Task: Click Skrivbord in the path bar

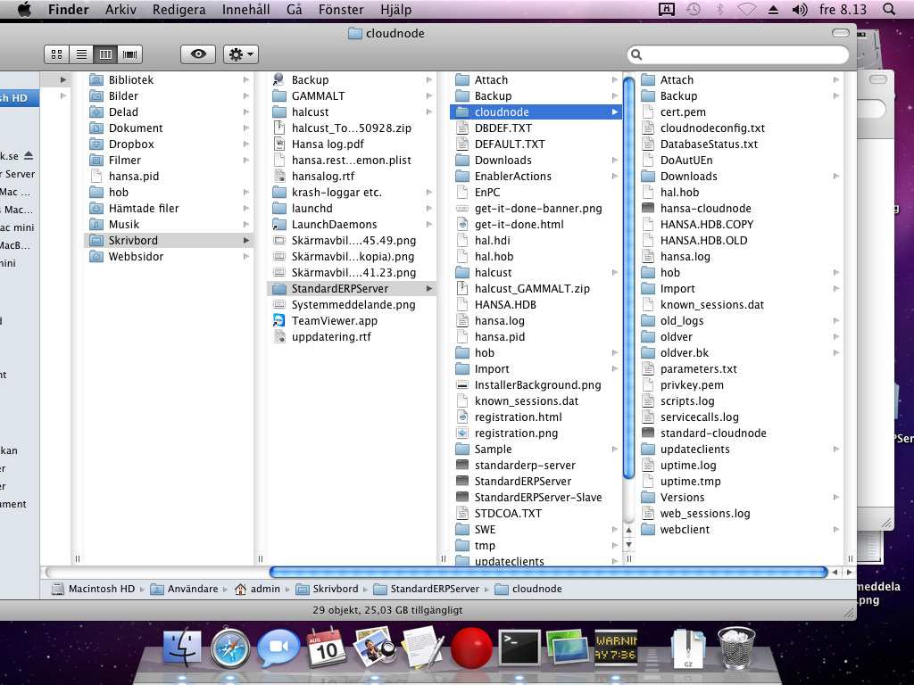Action: [327, 589]
